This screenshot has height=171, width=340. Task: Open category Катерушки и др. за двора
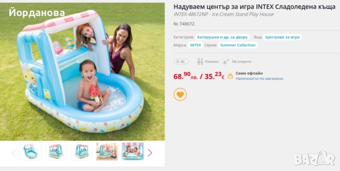222,37
